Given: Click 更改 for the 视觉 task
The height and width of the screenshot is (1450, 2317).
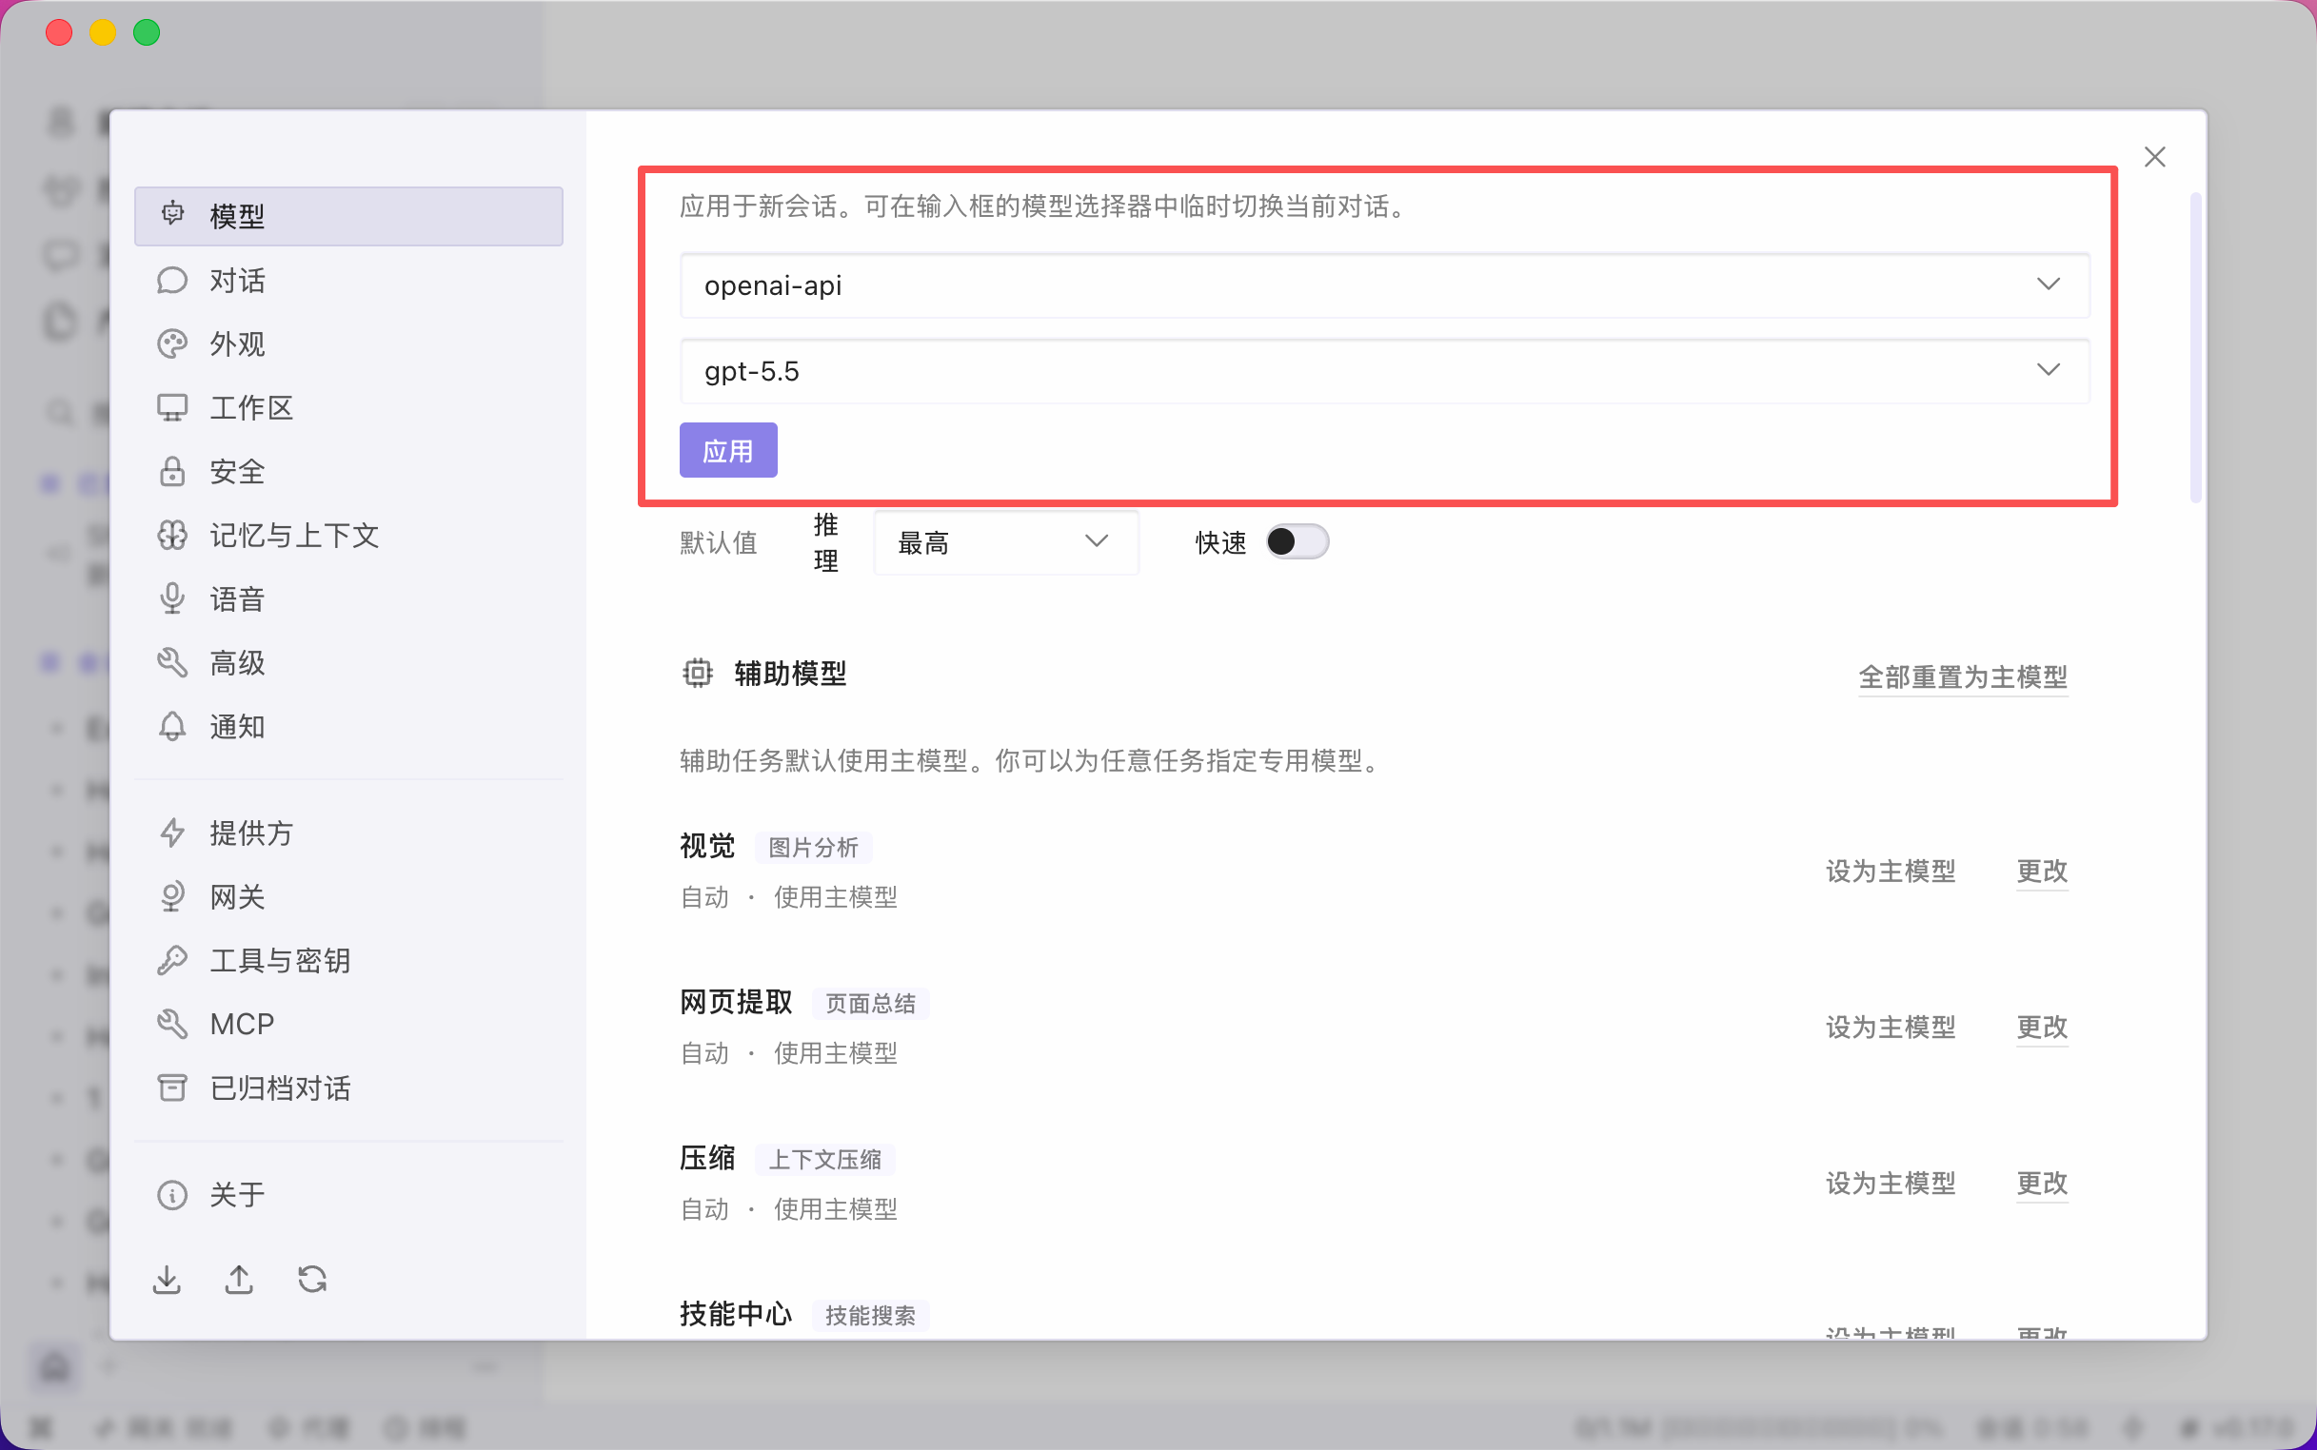Looking at the screenshot, I should coord(2042,871).
